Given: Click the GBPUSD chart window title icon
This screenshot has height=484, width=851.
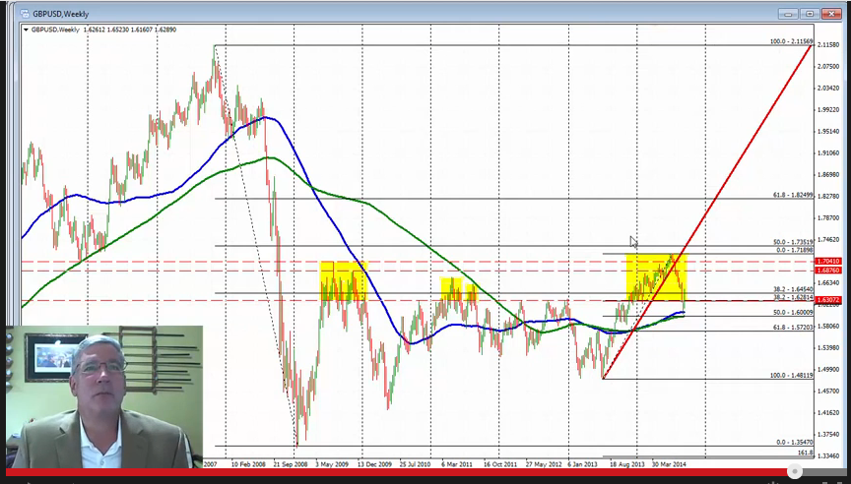Looking at the screenshot, I should 25,14.
